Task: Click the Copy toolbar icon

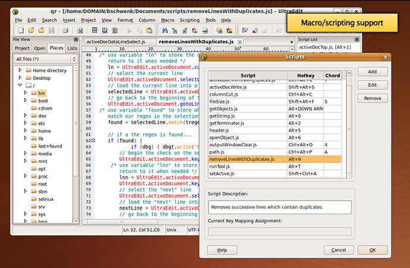Action: point(139,30)
